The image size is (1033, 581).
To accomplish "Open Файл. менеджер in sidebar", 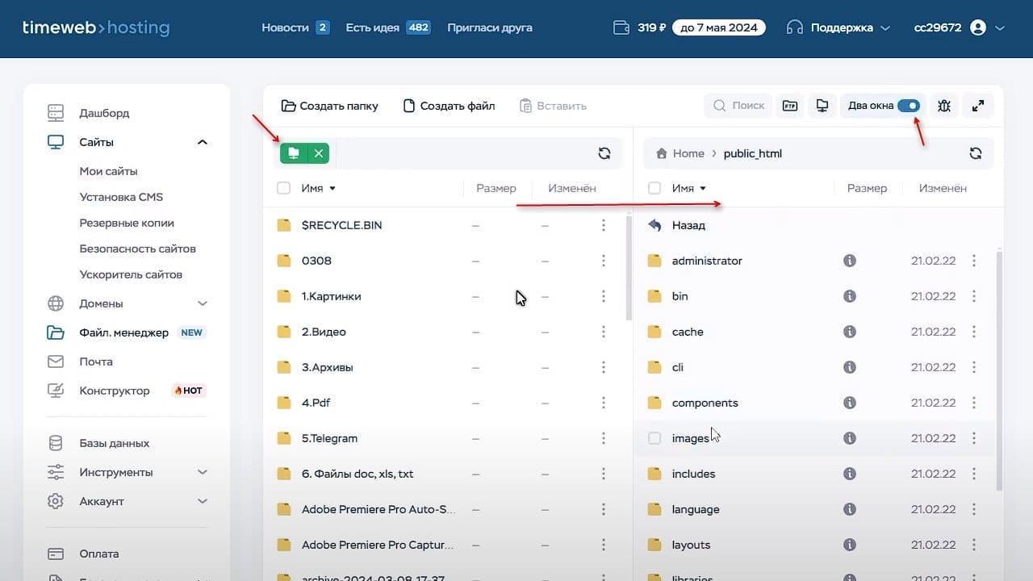I will click(x=123, y=332).
